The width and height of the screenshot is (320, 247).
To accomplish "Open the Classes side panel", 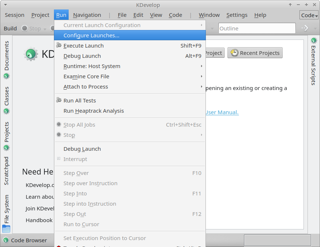I will [7, 100].
